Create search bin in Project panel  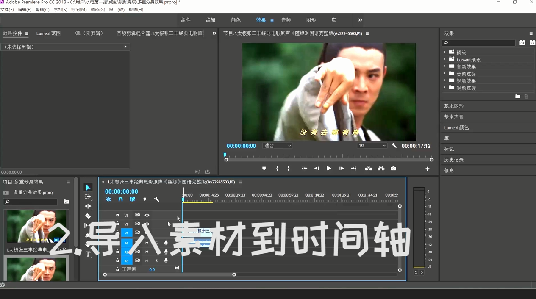(67, 202)
